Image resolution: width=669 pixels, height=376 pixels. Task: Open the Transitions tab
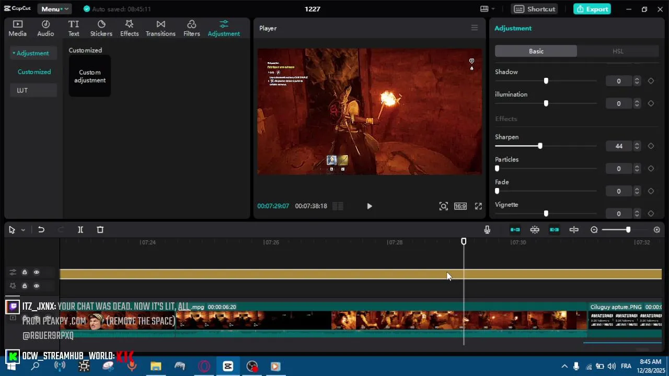pyautogui.click(x=160, y=28)
